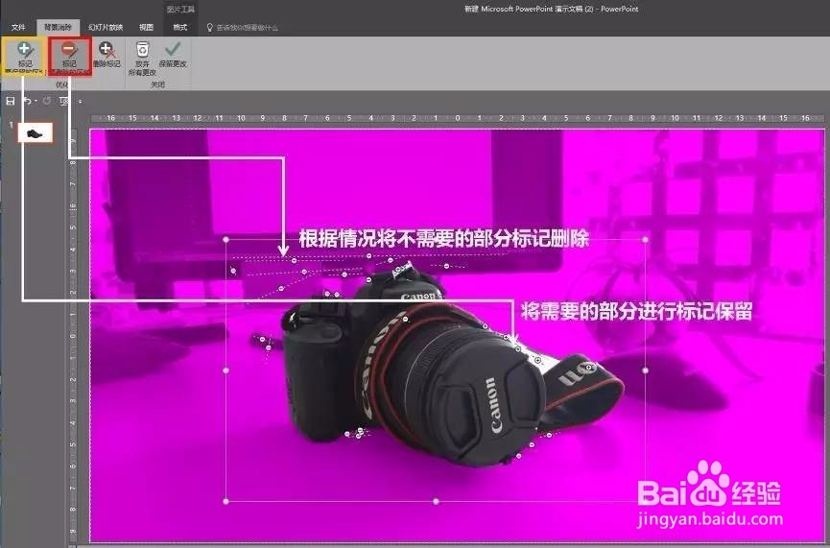Open the undo history dropdown arrow
The width and height of the screenshot is (830, 548).
click(36, 101)
